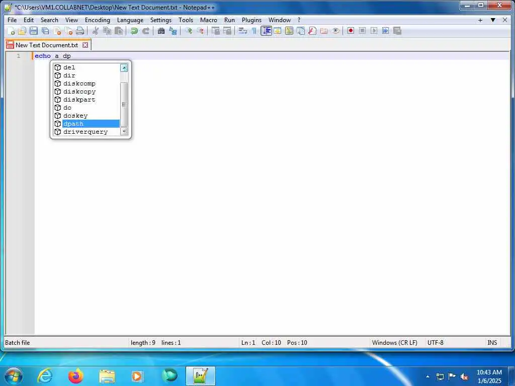Click the Redo toolbar icon

[146, 31]
